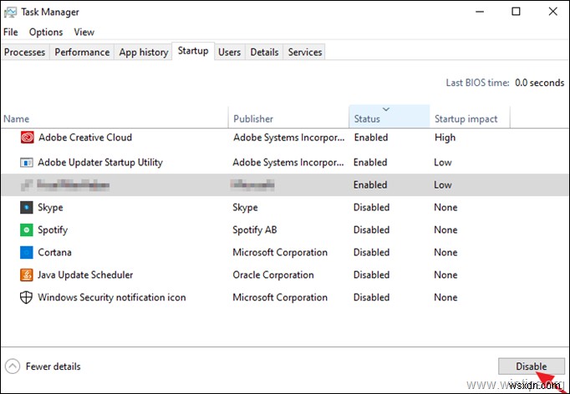
Task: Click Cortana's Microsoft Corporation publisher cell
Action: [x=280, y=252]
